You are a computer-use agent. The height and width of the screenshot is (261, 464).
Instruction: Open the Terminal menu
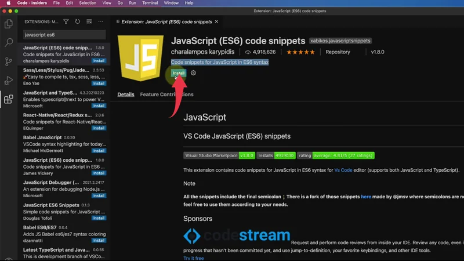click(x=150, y=3)
